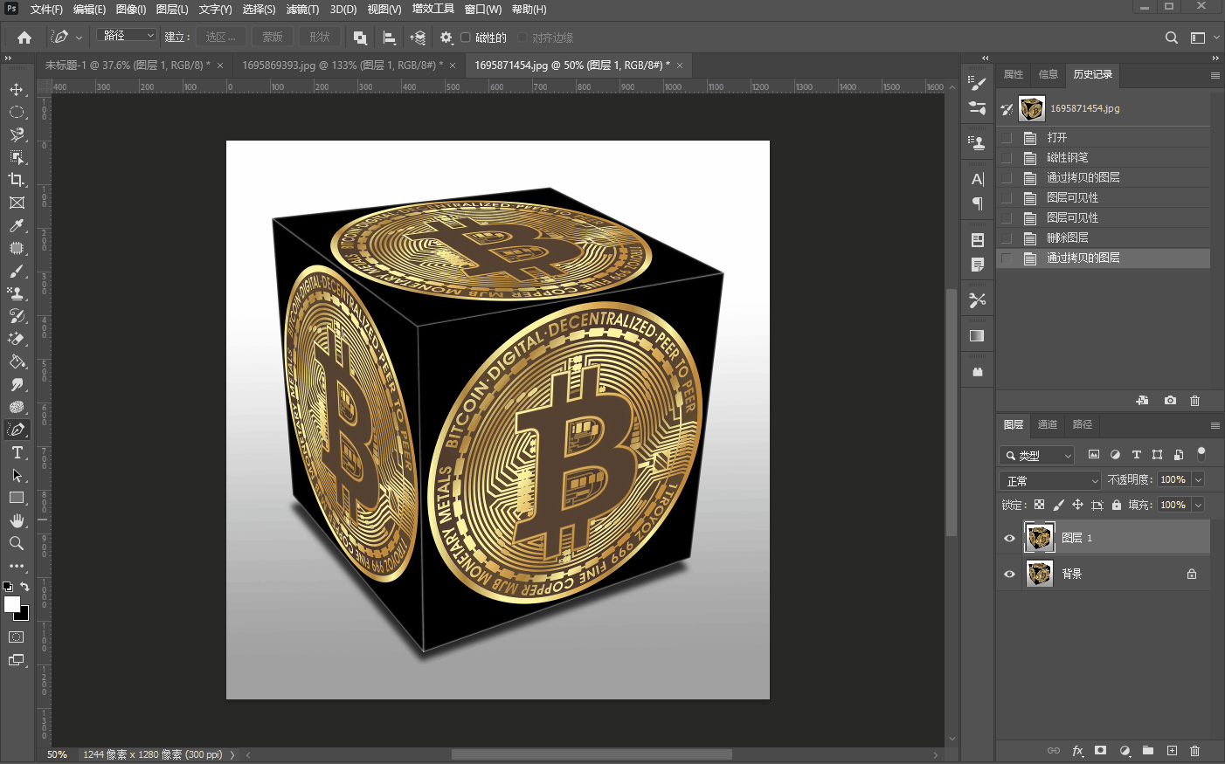Select the Path Selection tool
The height and width of the screenshot is (764, 1225).
(x=17, y=475)
